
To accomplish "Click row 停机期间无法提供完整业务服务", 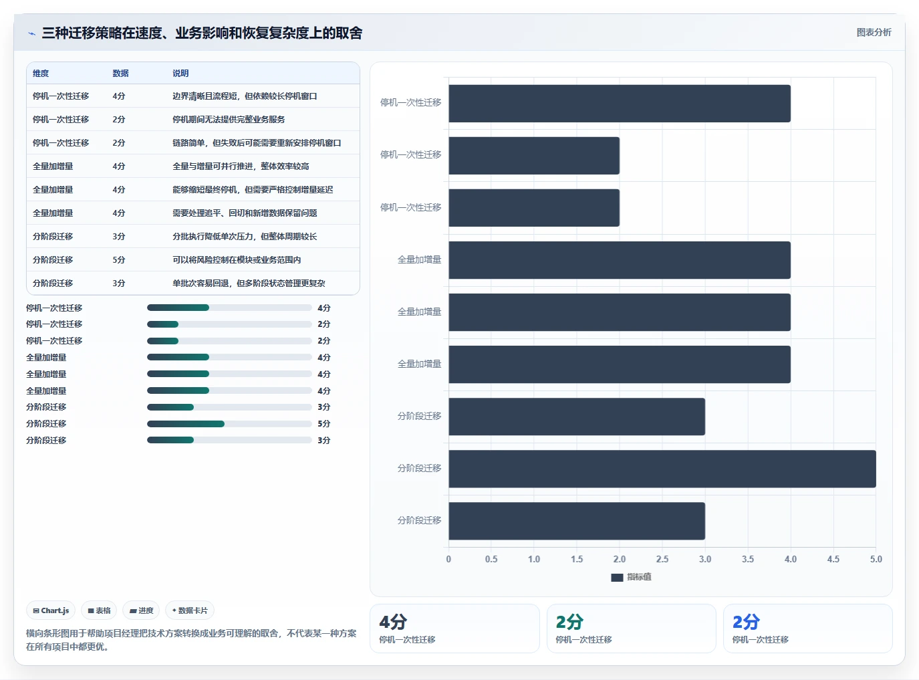I will (193, 120).
